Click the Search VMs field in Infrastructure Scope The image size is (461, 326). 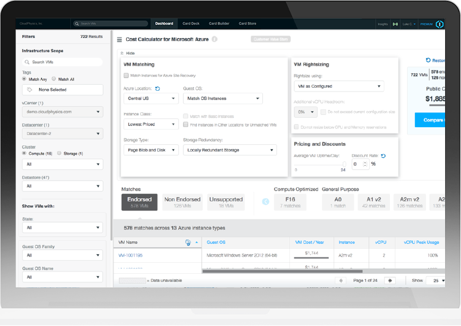(62, 62)
